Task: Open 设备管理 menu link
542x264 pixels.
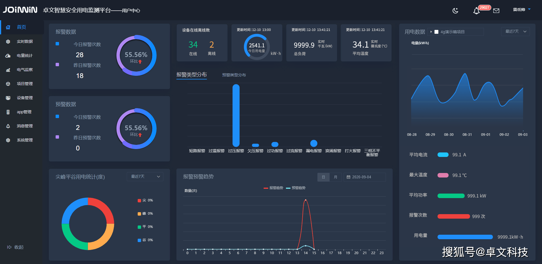Action: 25,98
